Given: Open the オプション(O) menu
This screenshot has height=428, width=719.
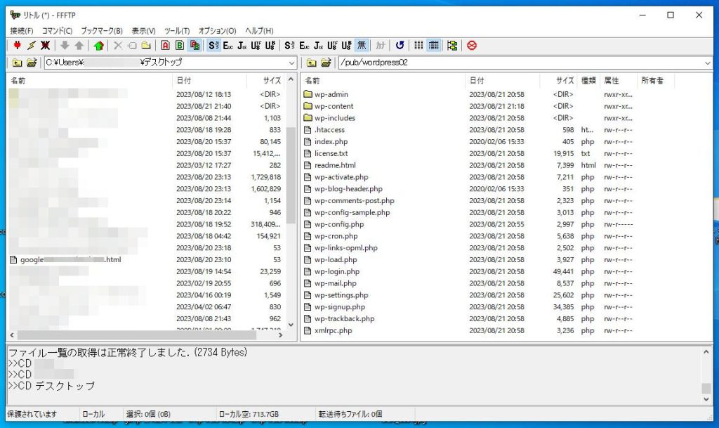Looking at the screenshot, I should tap(217, 31).
